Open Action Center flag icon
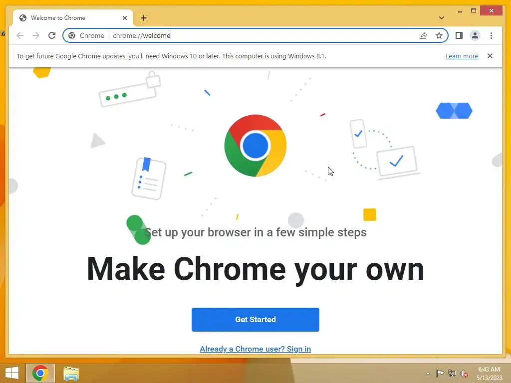 [440, 373]
